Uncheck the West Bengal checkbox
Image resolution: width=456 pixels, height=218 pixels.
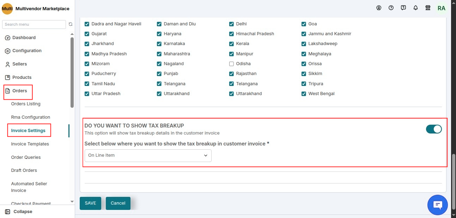click(x=304, y=94)
